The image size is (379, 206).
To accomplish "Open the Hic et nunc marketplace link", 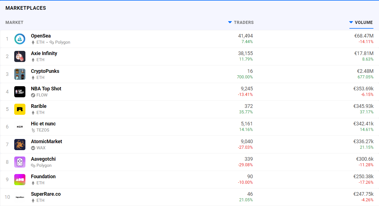I will 43,124.
